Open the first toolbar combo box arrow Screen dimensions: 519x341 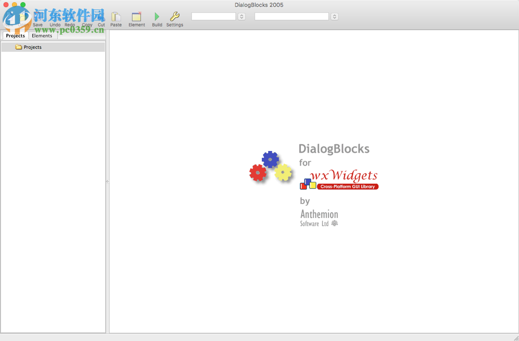coord(242,17)
